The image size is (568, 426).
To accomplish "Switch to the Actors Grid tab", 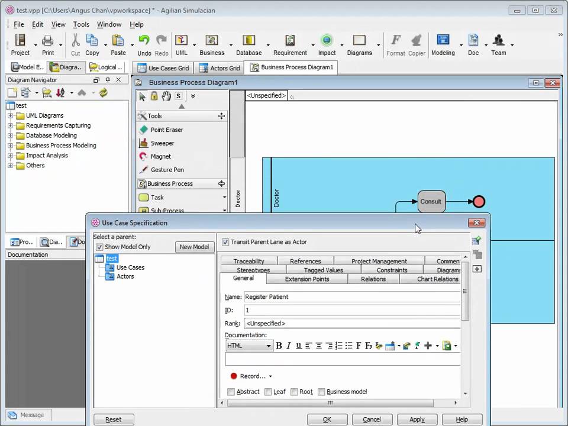I will point(219,68).
